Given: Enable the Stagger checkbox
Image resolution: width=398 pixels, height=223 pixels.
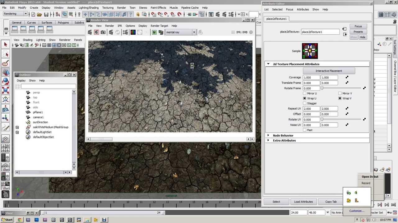Looking at the screenshot, I should pyautogui.click(x=305, y=103).
